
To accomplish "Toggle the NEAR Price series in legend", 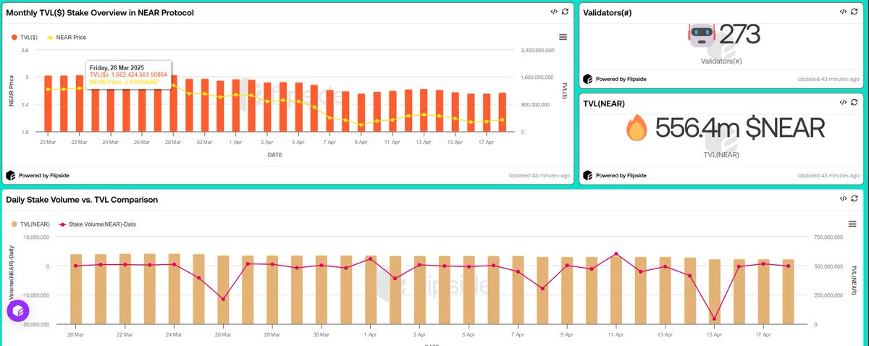I will click(x=66, y=37).
